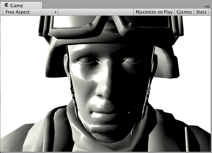Image resolution: width=212 pixels, height=153 pixels.
Task: Toggle the Gizmos button
Action: 184,12
